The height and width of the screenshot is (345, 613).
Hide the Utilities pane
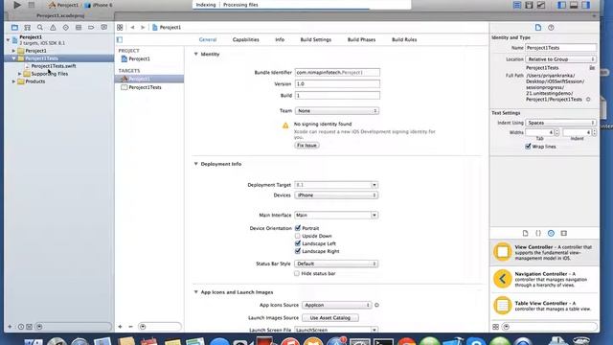[x=585, y=5]
